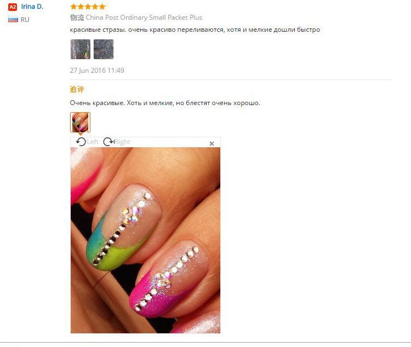Click the 追评 follow-up review heading
The image size is (411, 347).
pyautogui.click(x=77, y=89)
